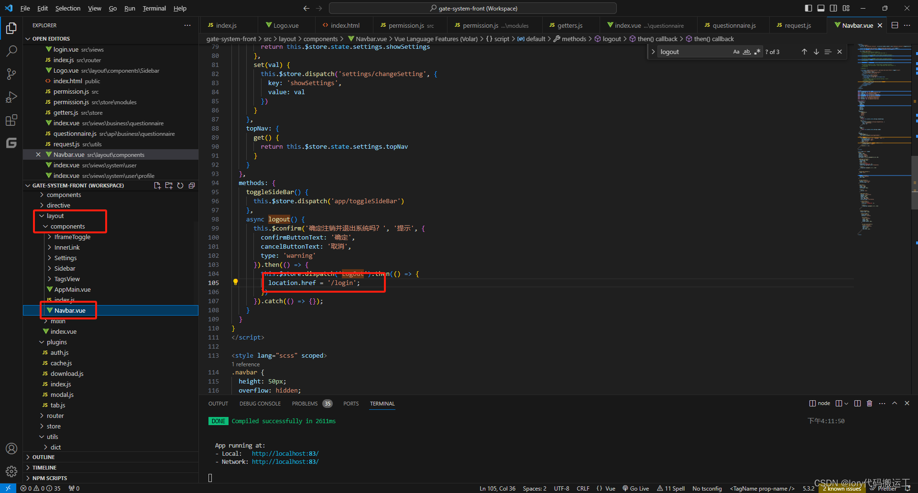Close the Navbar.vue editor tab

point(880,25)
